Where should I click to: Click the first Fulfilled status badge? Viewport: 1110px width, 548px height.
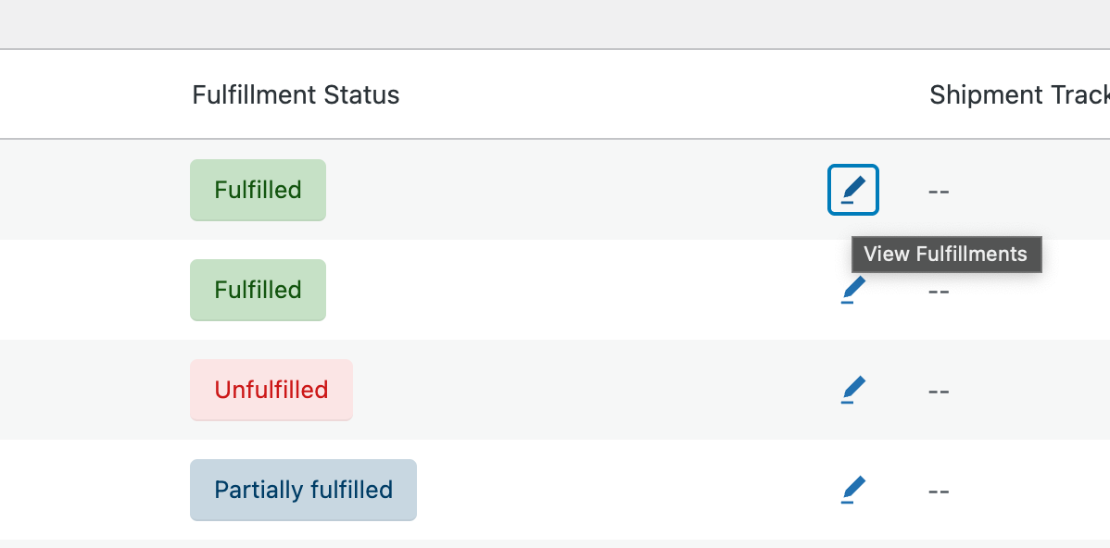coord(258,190)
